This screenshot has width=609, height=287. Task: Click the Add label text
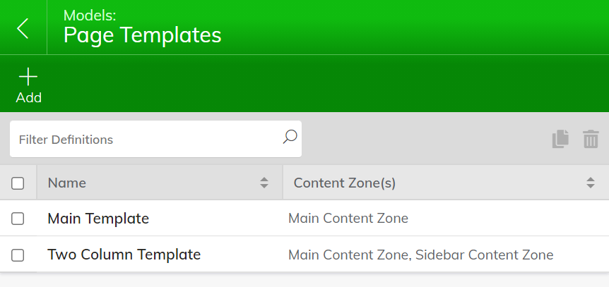click(x=29, y=97)
